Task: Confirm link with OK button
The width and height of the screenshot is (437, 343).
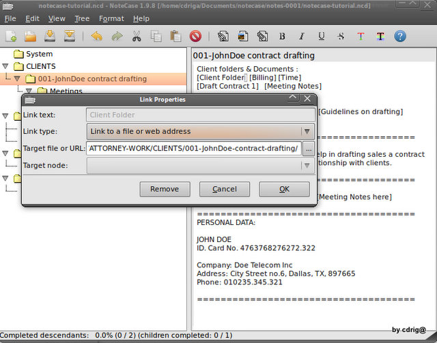Action: 284,190
